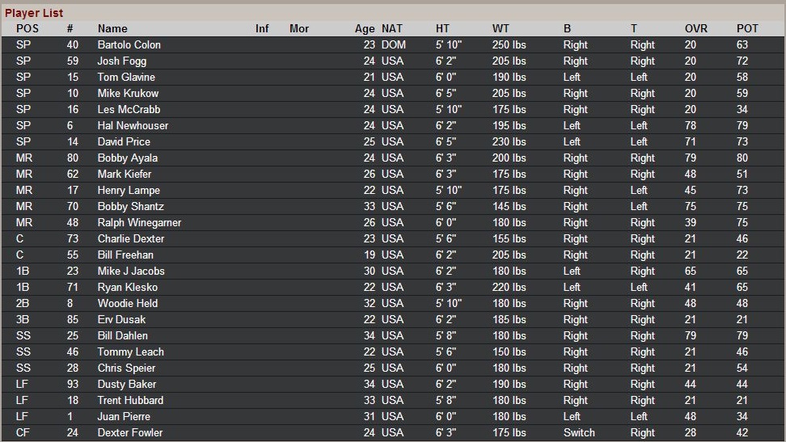Viewport: 786px width, 442px height.
Task: Sort by the T (throws) column header
Action: click(634, 28)
